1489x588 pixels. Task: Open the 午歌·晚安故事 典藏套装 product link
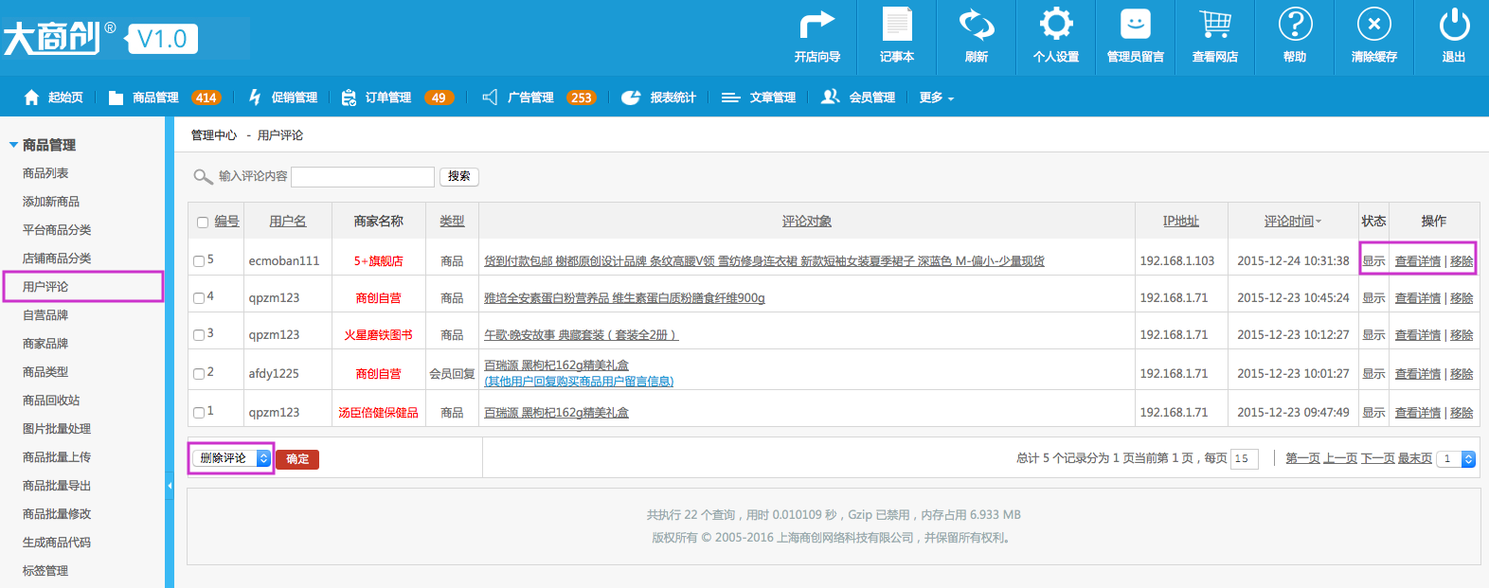582,335
